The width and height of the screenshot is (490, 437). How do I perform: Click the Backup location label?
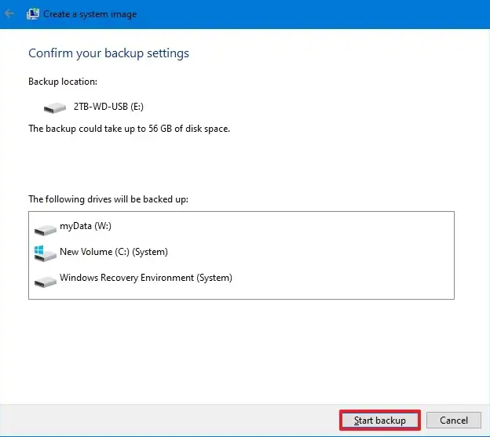click(63, 82)
